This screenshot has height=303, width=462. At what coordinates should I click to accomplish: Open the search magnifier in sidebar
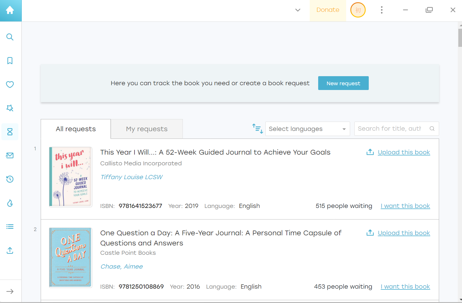[10, 37]
